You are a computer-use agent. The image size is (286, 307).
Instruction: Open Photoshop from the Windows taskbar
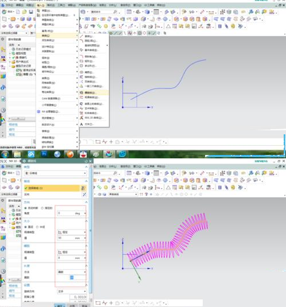[x=44, y=154]
